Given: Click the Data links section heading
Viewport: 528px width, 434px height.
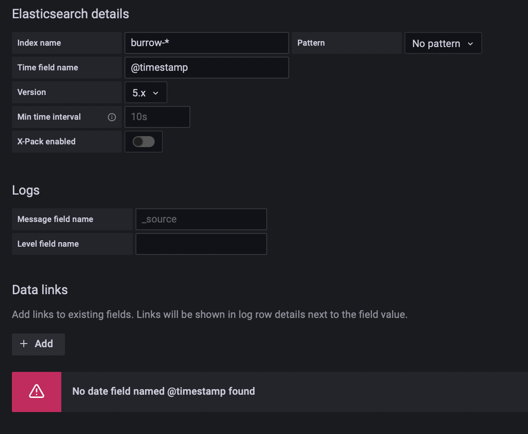Looking at the screenshot, I should coord(40,290).
